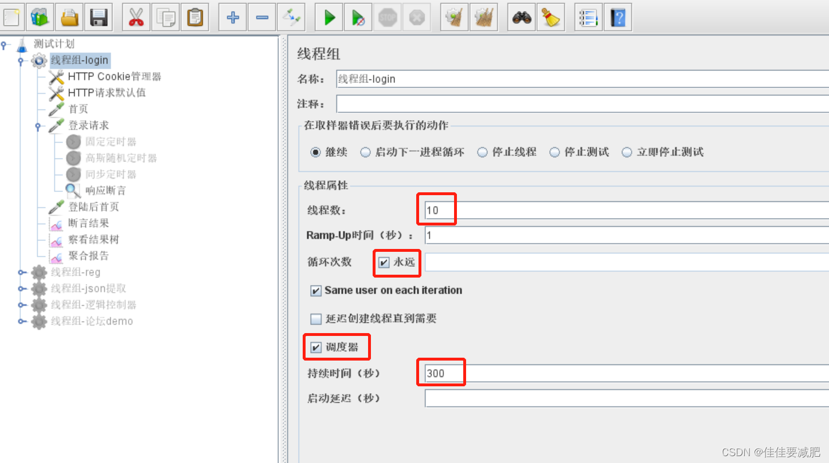
Task: Select disabled 高斯随机定时器 element
Action: pos(121,158)
